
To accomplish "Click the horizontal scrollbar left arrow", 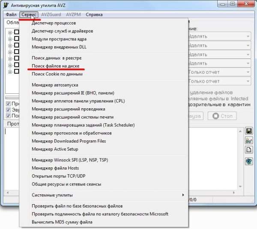I will 8,193.
